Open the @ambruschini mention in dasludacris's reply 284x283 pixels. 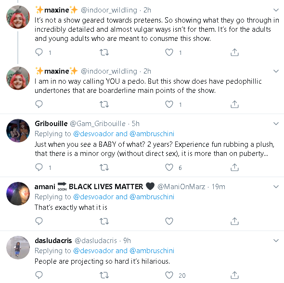pyautogui.click(x=152, y=251)
